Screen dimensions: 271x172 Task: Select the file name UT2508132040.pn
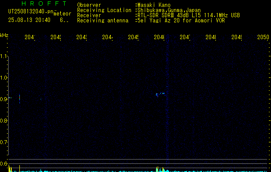31,12
